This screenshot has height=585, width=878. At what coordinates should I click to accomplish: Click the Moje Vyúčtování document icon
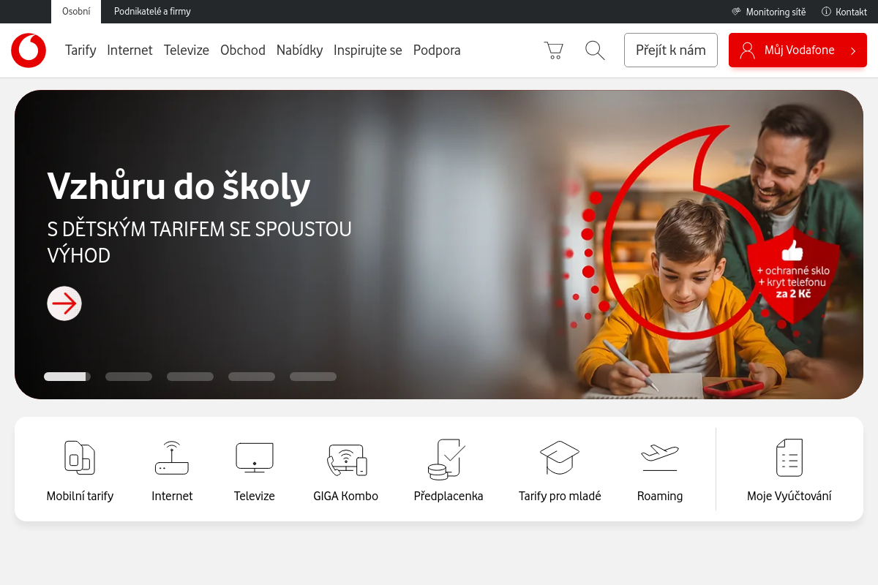pyautogui.click(x=789, y=458)
